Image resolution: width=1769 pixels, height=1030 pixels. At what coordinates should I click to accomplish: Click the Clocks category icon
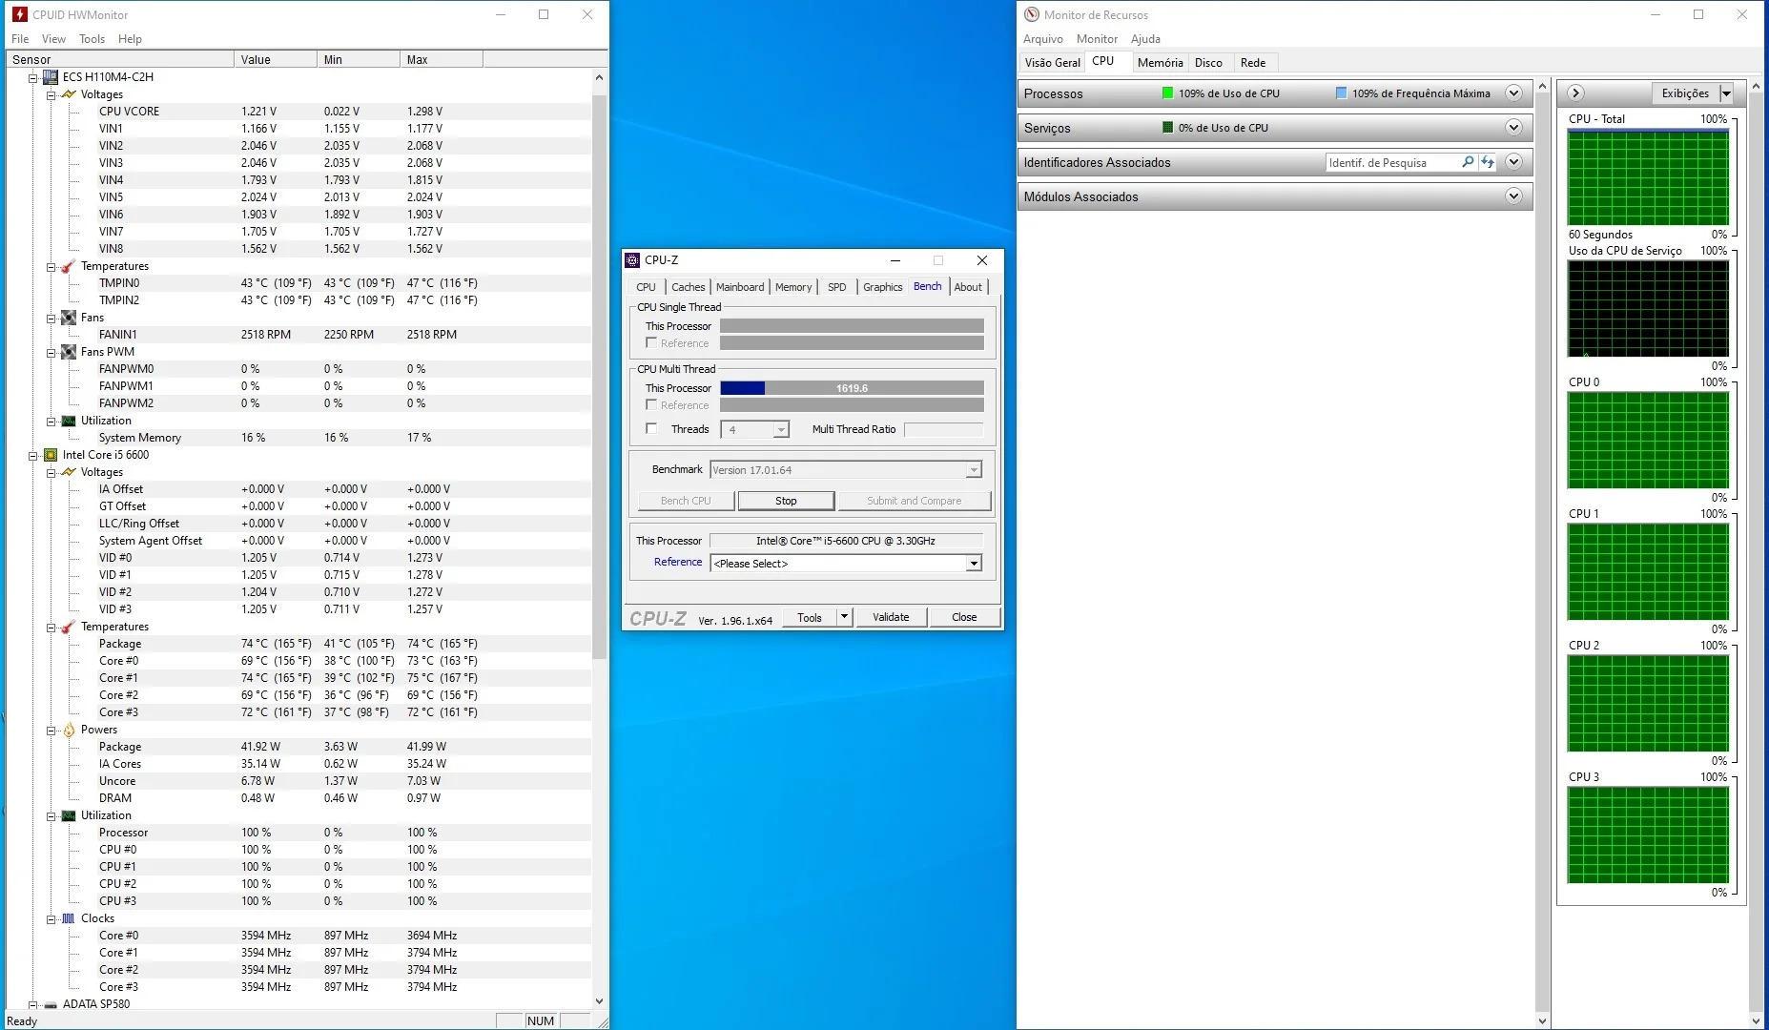point(69,918)
